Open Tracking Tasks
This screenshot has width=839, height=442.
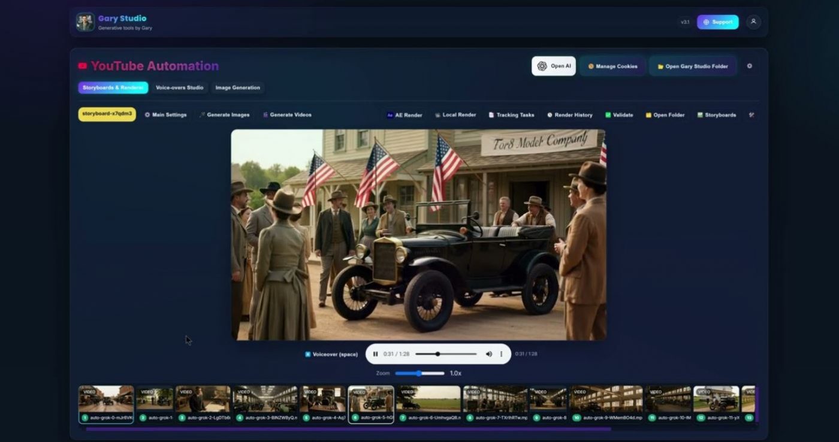pyautogui.click(x=511, y=115)
